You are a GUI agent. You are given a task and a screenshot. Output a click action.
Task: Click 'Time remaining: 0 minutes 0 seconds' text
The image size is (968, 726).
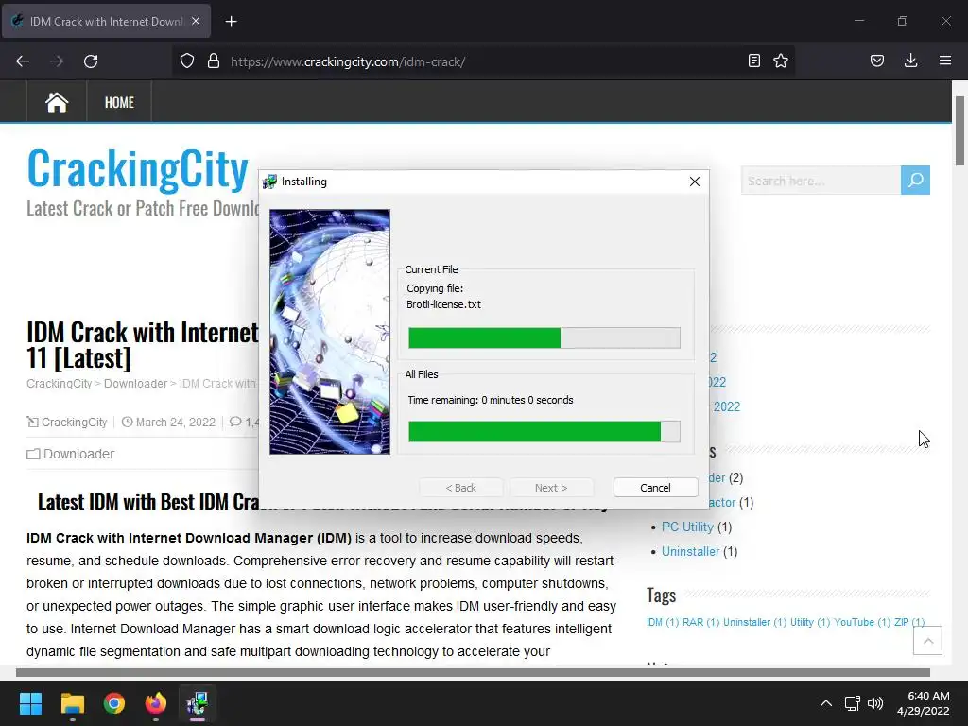tap(491, 400)
